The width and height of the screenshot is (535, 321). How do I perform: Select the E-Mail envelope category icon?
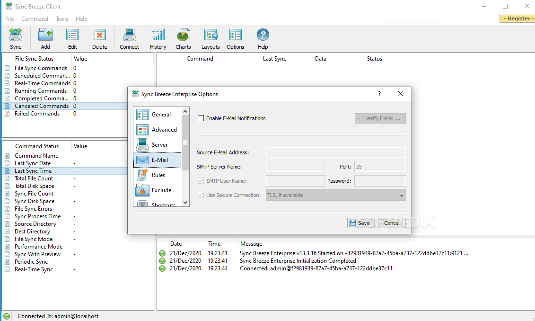point(142,160)
